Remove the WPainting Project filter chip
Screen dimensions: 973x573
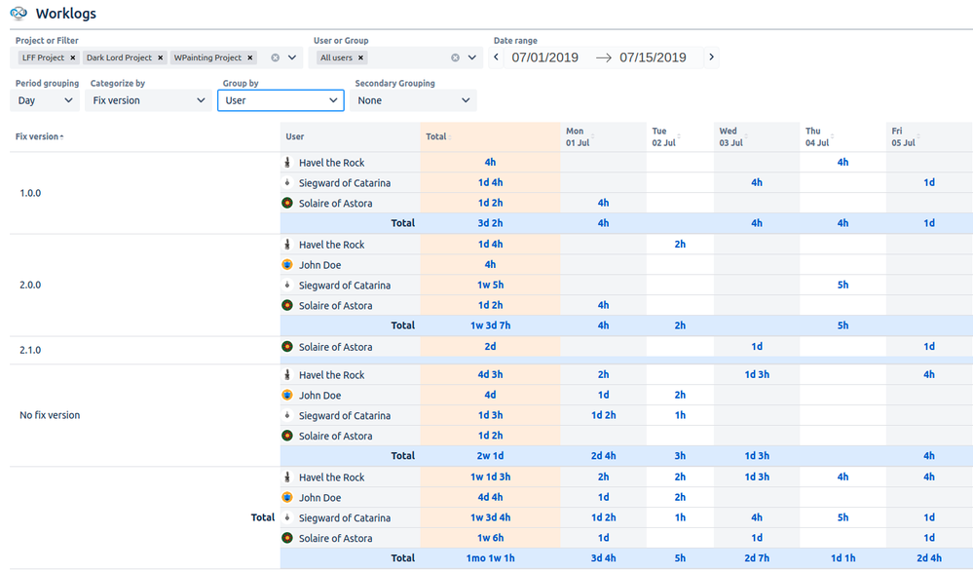point(249,57)
